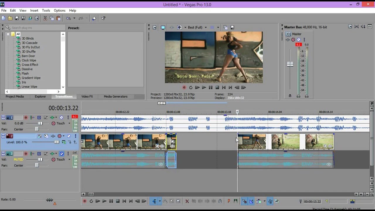Image resolution: width=375 pixels, height=211 pixels.
Task: Click Go to Start in bottom transport bar
Action: pyautogui.click(x=124, y=201)
